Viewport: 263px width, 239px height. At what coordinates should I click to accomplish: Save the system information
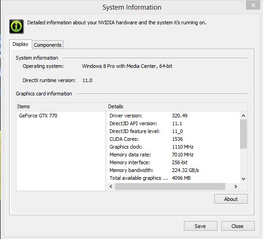tap(200, 226)
